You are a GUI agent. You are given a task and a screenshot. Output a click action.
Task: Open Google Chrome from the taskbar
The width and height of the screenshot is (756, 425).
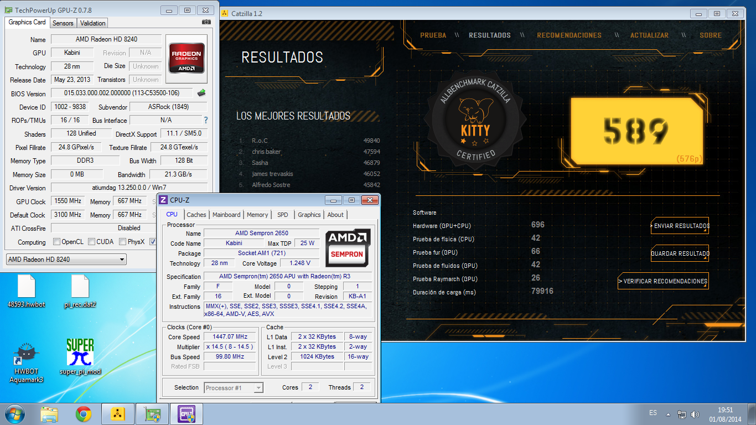point(84,414)
